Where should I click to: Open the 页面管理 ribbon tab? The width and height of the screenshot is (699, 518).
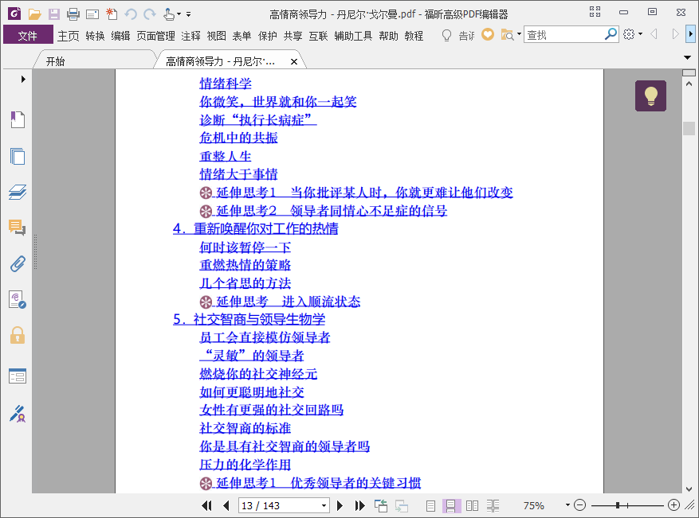point(155,36)
